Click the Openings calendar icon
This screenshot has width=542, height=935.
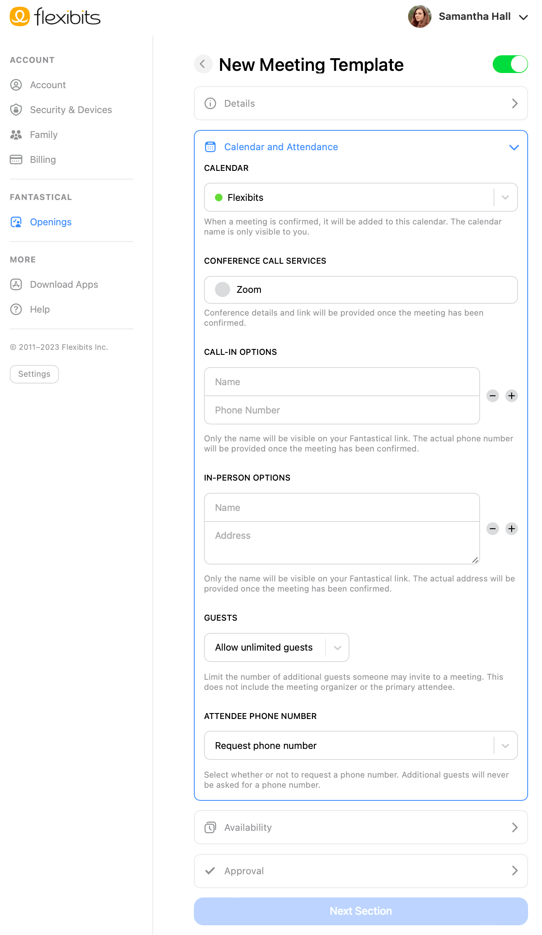(x=16, y=222)
